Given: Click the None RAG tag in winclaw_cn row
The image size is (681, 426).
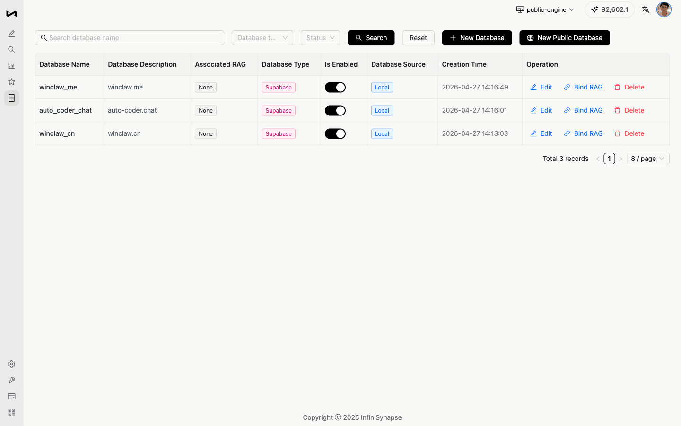Looking at the screenshot, I should [206, 133].
